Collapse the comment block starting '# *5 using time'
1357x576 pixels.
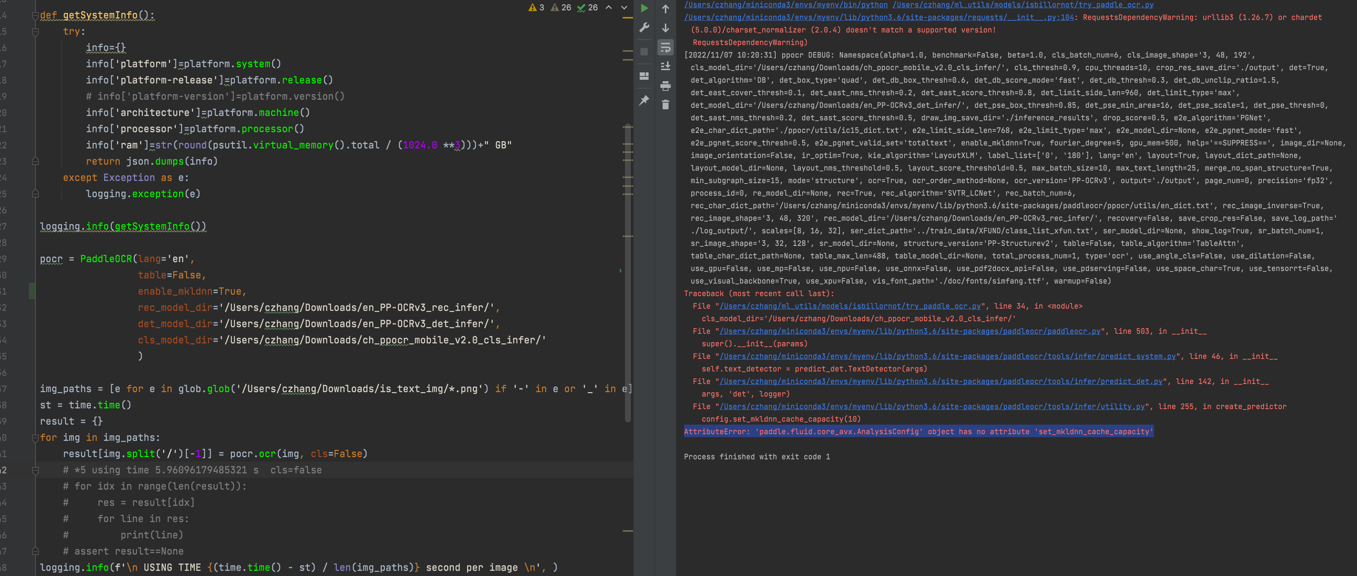35,470
